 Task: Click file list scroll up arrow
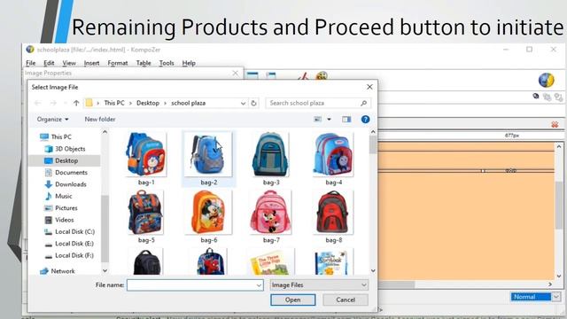(x=373, y=132)
